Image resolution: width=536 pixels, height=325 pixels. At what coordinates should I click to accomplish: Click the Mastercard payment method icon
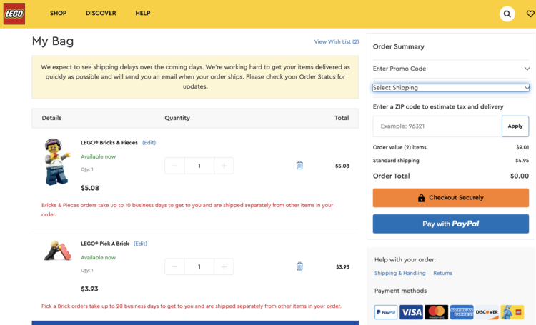(x=437, y=312)
